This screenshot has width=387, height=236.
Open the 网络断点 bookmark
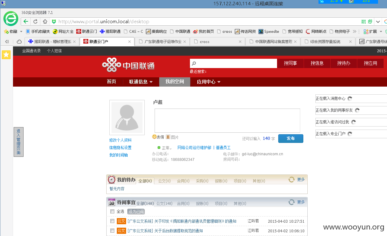pos(316,32)
